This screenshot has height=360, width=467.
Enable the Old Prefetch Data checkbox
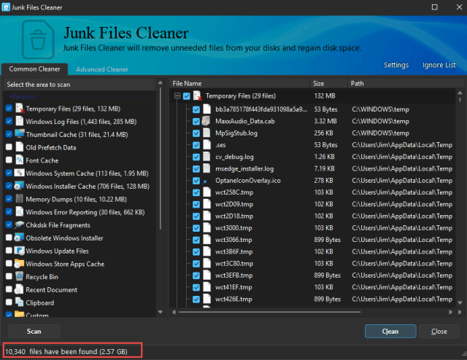[x=9, y=146]
